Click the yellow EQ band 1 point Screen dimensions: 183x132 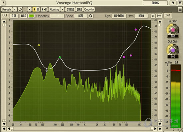39,45
